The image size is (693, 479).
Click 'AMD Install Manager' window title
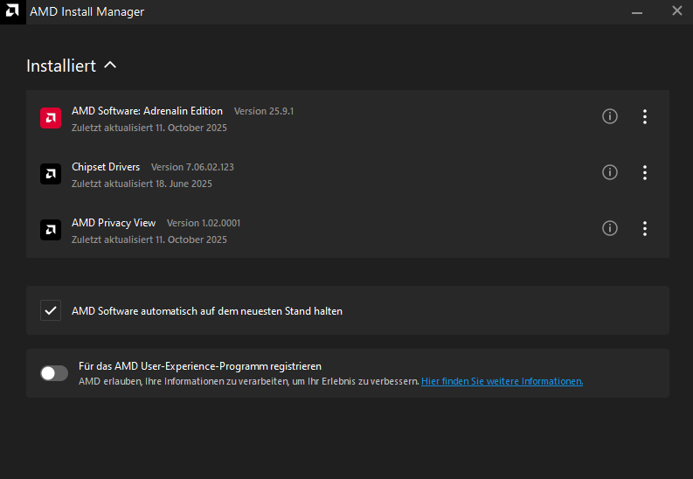[x=87, y=11]
